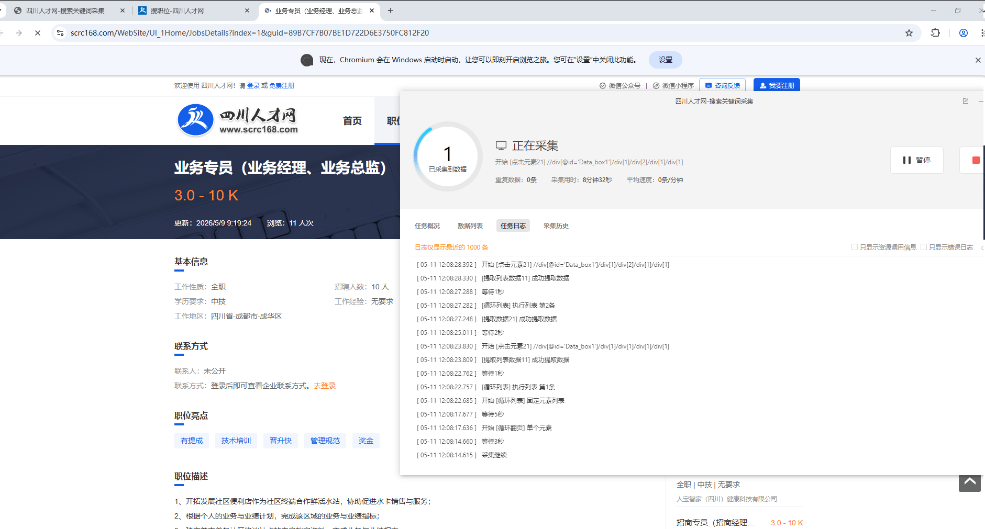The image size is (985, 529).
Task: Pause the collection with 暂停 button
Action: click(917, 160)
